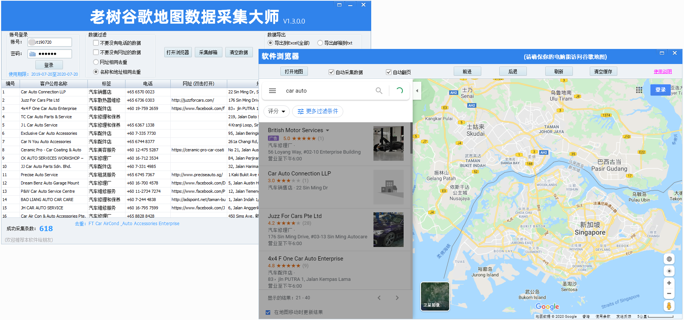Show my location on the map
684x320 pixels.
(x=669, y=271)
